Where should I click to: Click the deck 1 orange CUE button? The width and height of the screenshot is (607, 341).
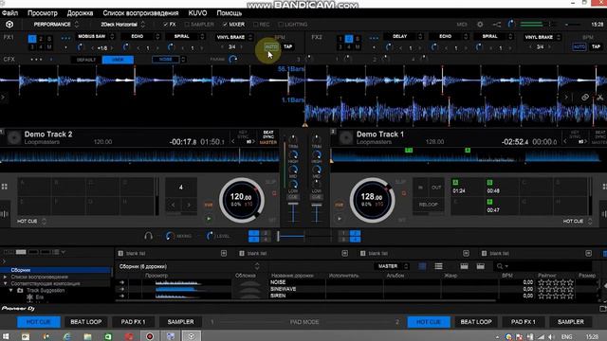(209, 205)
